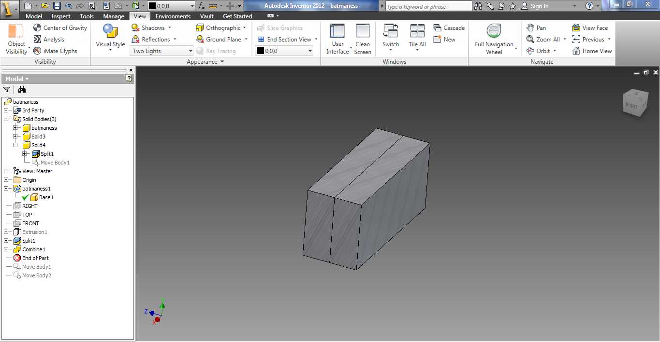Open the Environments ribbon tab
Screen dimensions: 660x342
coord(173,16)
